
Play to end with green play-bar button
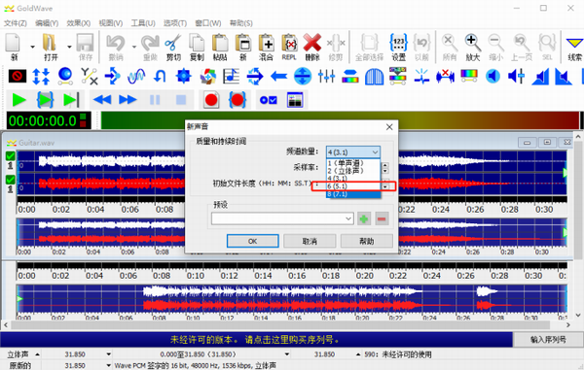click(71, 100)
